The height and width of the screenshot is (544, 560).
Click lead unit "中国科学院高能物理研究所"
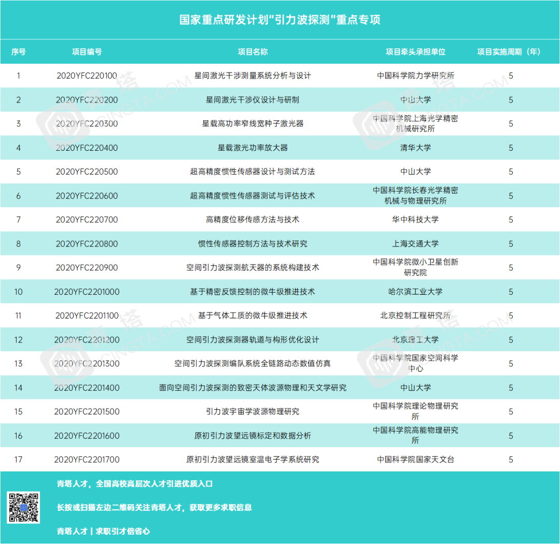[415, 436]
